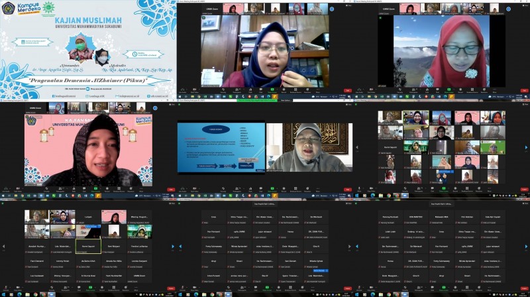Start Video in red-hijab speaker window
Screen dimensions: 530x297
click(x=371, y=91)
